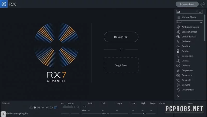Click the Repair Assistant button
This screenshot has width=207, height=117.
pyautogui.click(x=187, y=4)
